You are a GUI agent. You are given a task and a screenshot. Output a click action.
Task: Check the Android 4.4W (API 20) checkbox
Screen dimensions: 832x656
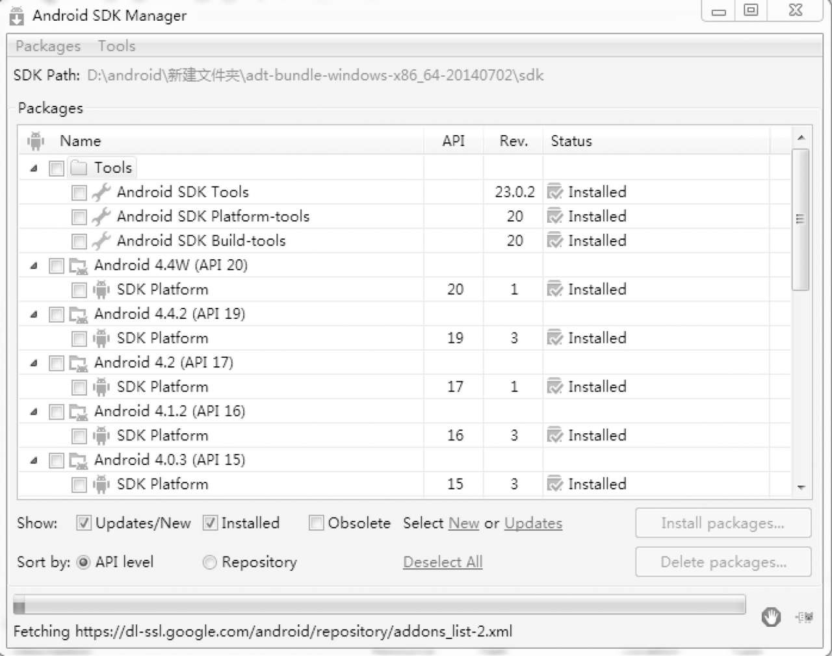coord(57,266)
